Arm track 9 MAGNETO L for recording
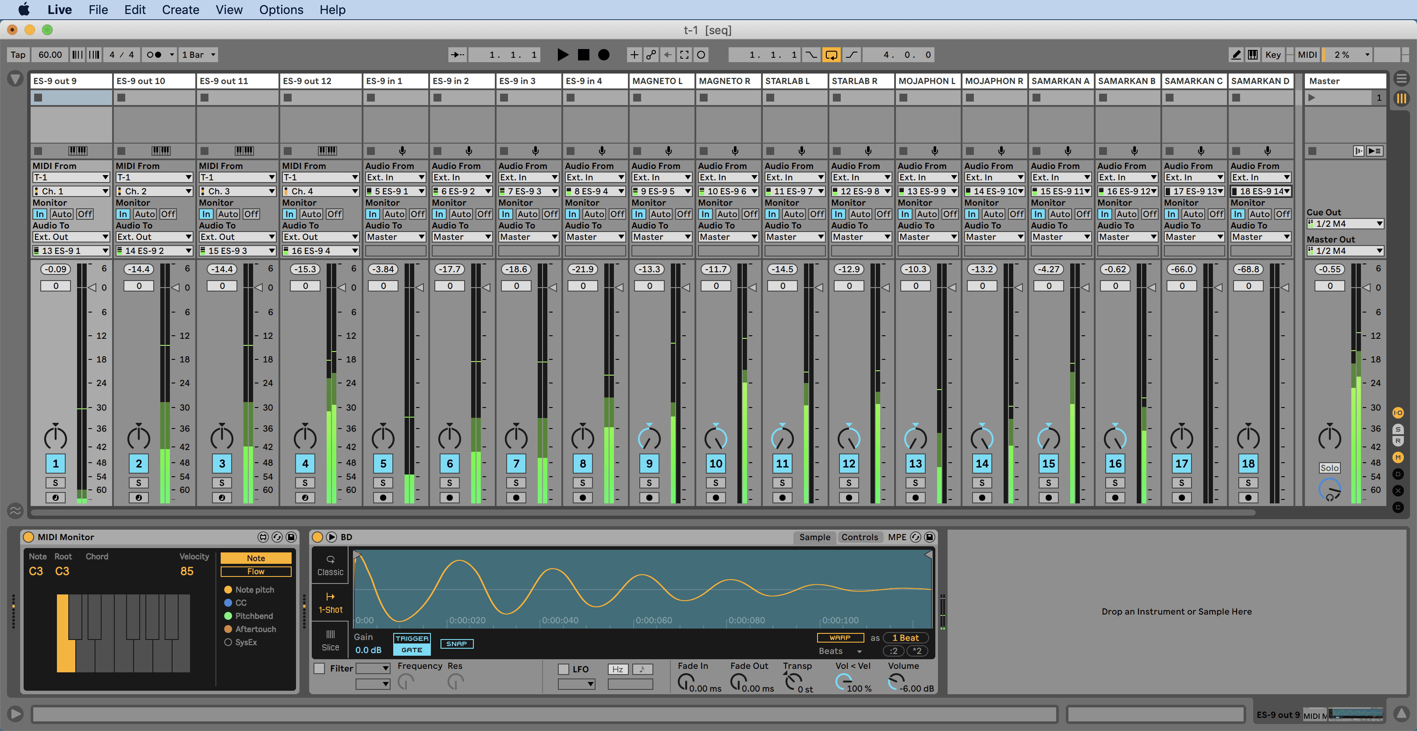 (x=649, y=497)
